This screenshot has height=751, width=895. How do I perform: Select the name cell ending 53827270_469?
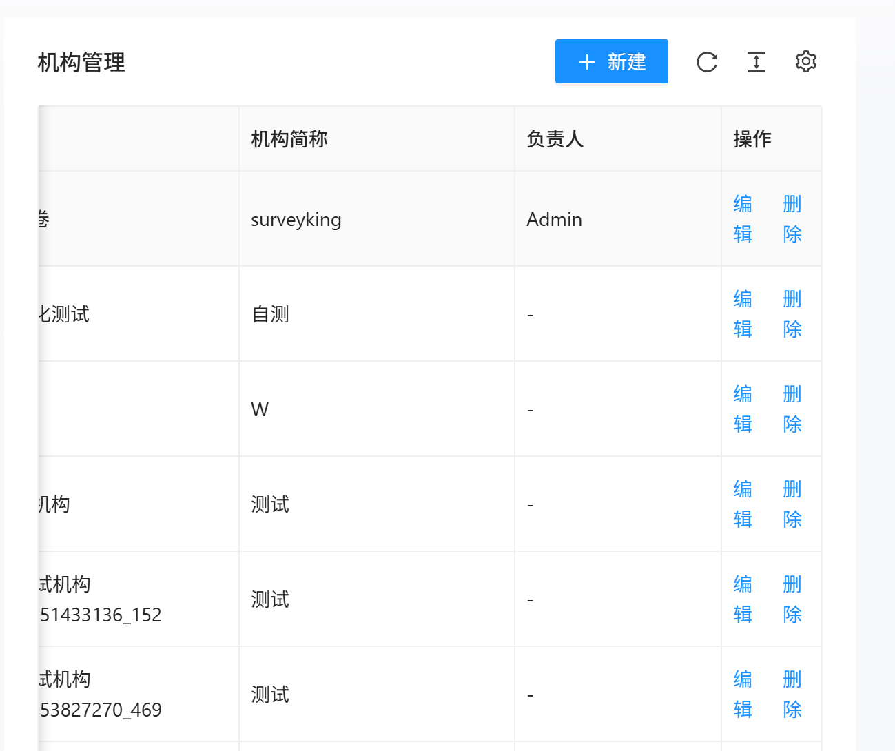pos(138,694)
